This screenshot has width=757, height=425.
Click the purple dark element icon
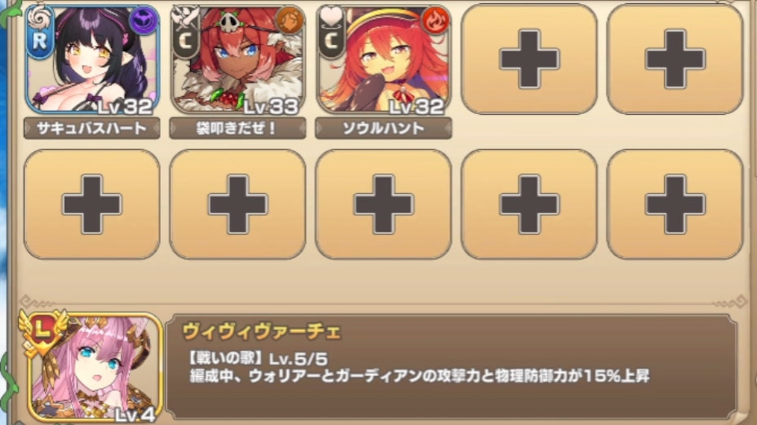pyautogui.click(x=144, y=21)
